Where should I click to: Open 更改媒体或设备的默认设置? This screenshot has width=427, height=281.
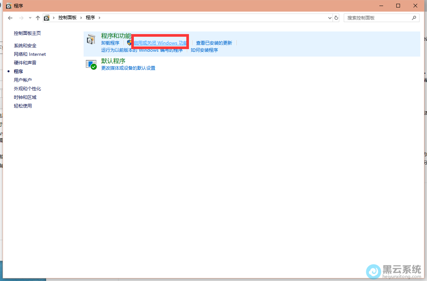[128, 68]
